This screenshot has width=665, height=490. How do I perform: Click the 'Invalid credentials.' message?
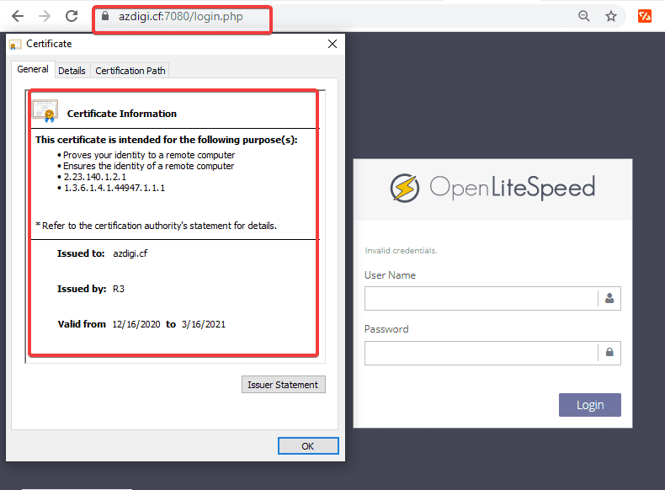point(401,251)
